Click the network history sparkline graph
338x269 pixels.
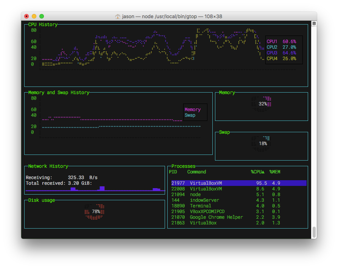(x=95, y=189)
